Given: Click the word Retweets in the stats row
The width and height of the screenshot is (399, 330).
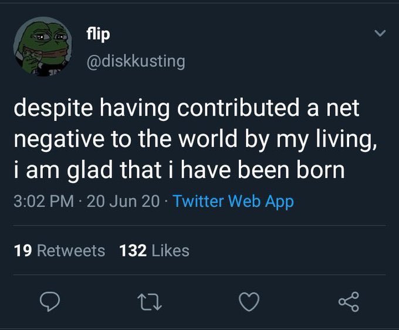Looking at the screenshot, I should 71,251.
